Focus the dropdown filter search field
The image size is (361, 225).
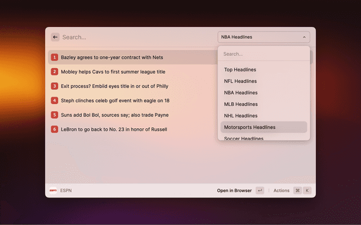click(x=263, y=54)
